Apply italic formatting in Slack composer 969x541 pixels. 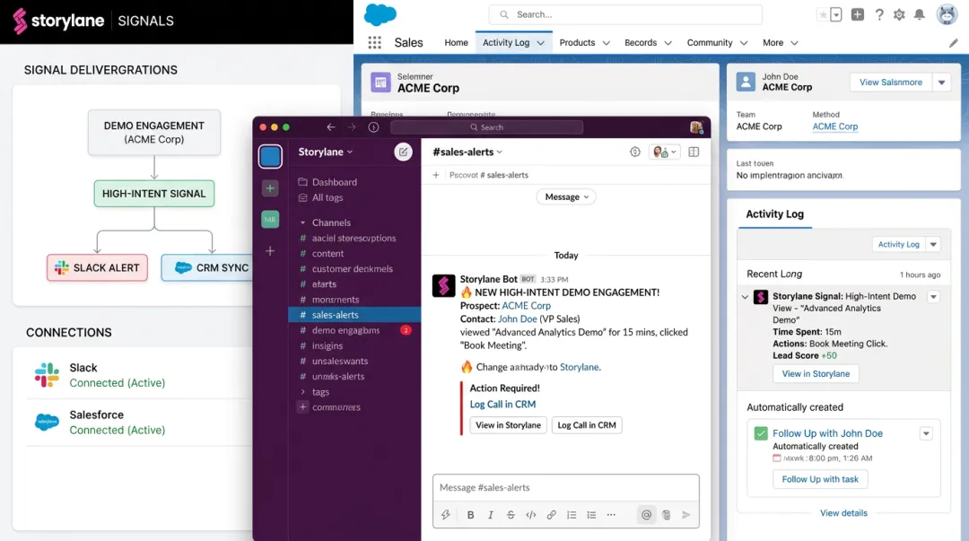click(x=490, y=514)
